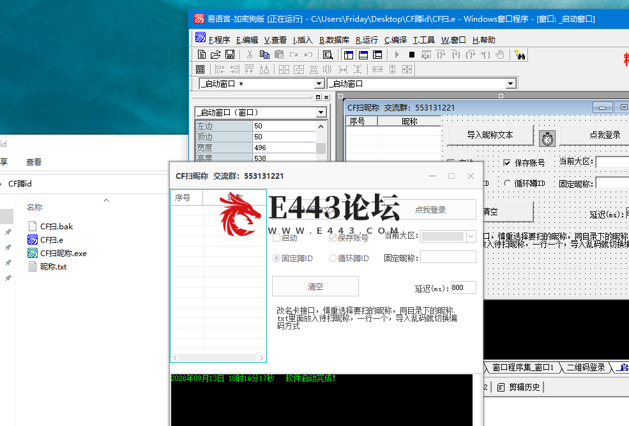
Task: Click the Paste clipboard icon
Action: coord(279,54)
